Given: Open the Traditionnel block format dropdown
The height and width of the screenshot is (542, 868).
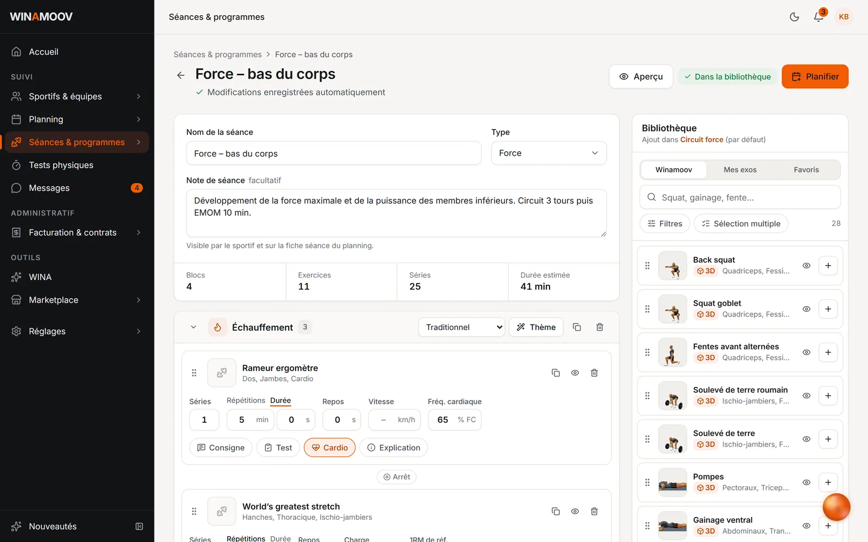Looking at the screenshot, I should point(462,327).
